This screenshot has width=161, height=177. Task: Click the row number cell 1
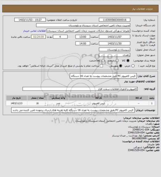[152, 103]
